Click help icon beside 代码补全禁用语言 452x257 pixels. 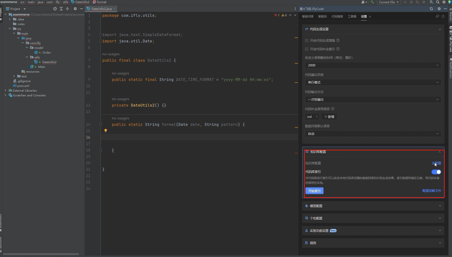tap(333, 109)
